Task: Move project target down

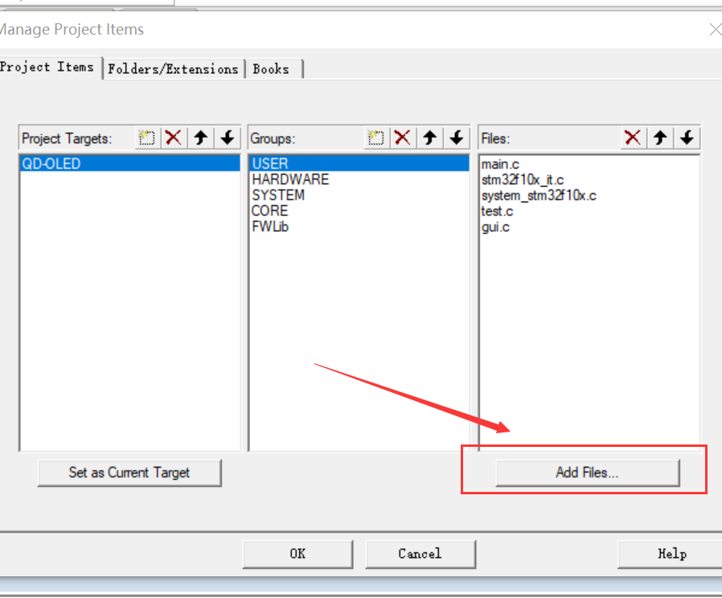Action: [227, 137]
